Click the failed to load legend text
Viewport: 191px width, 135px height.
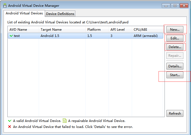[73, 127]
